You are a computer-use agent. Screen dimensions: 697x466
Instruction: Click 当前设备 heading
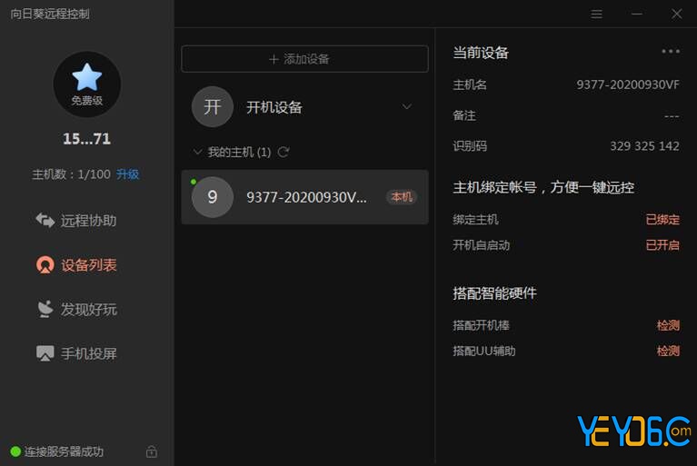point(481,53)
